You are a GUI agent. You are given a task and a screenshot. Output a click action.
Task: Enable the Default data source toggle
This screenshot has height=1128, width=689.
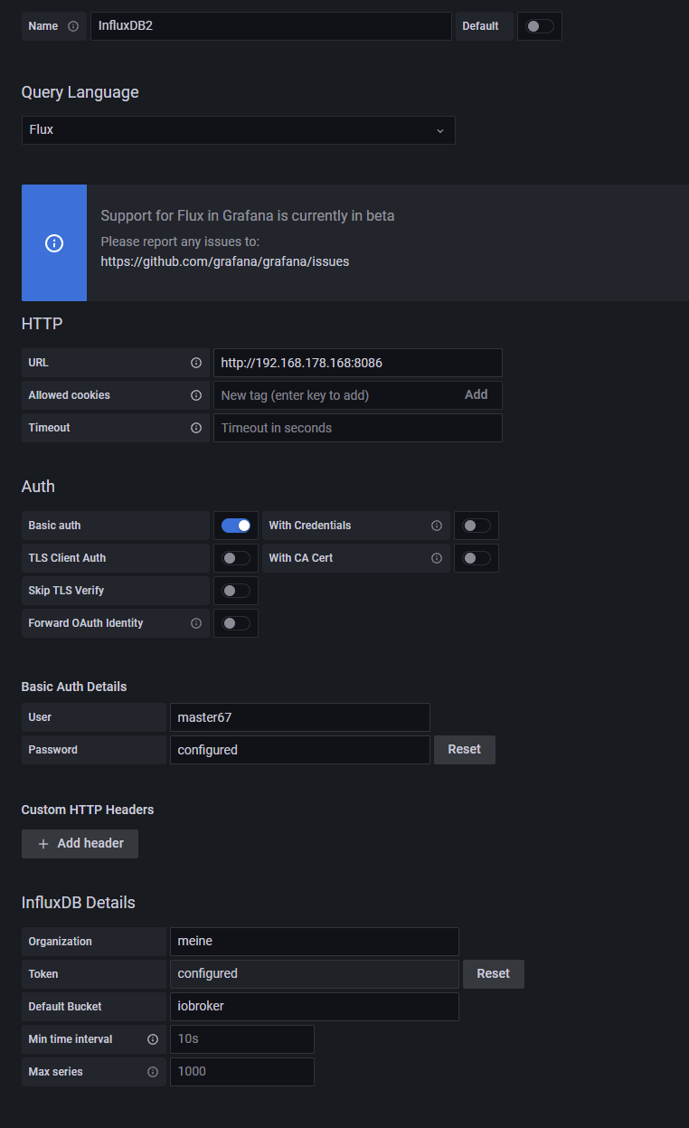[x=540, y=26]
